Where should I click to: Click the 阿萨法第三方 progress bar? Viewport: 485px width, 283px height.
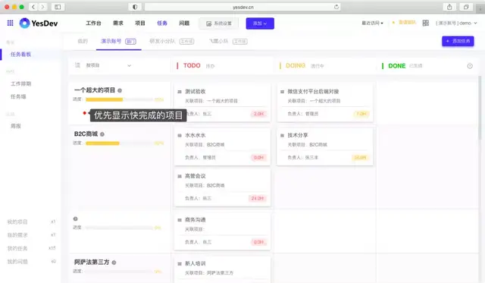click(119, 272)
